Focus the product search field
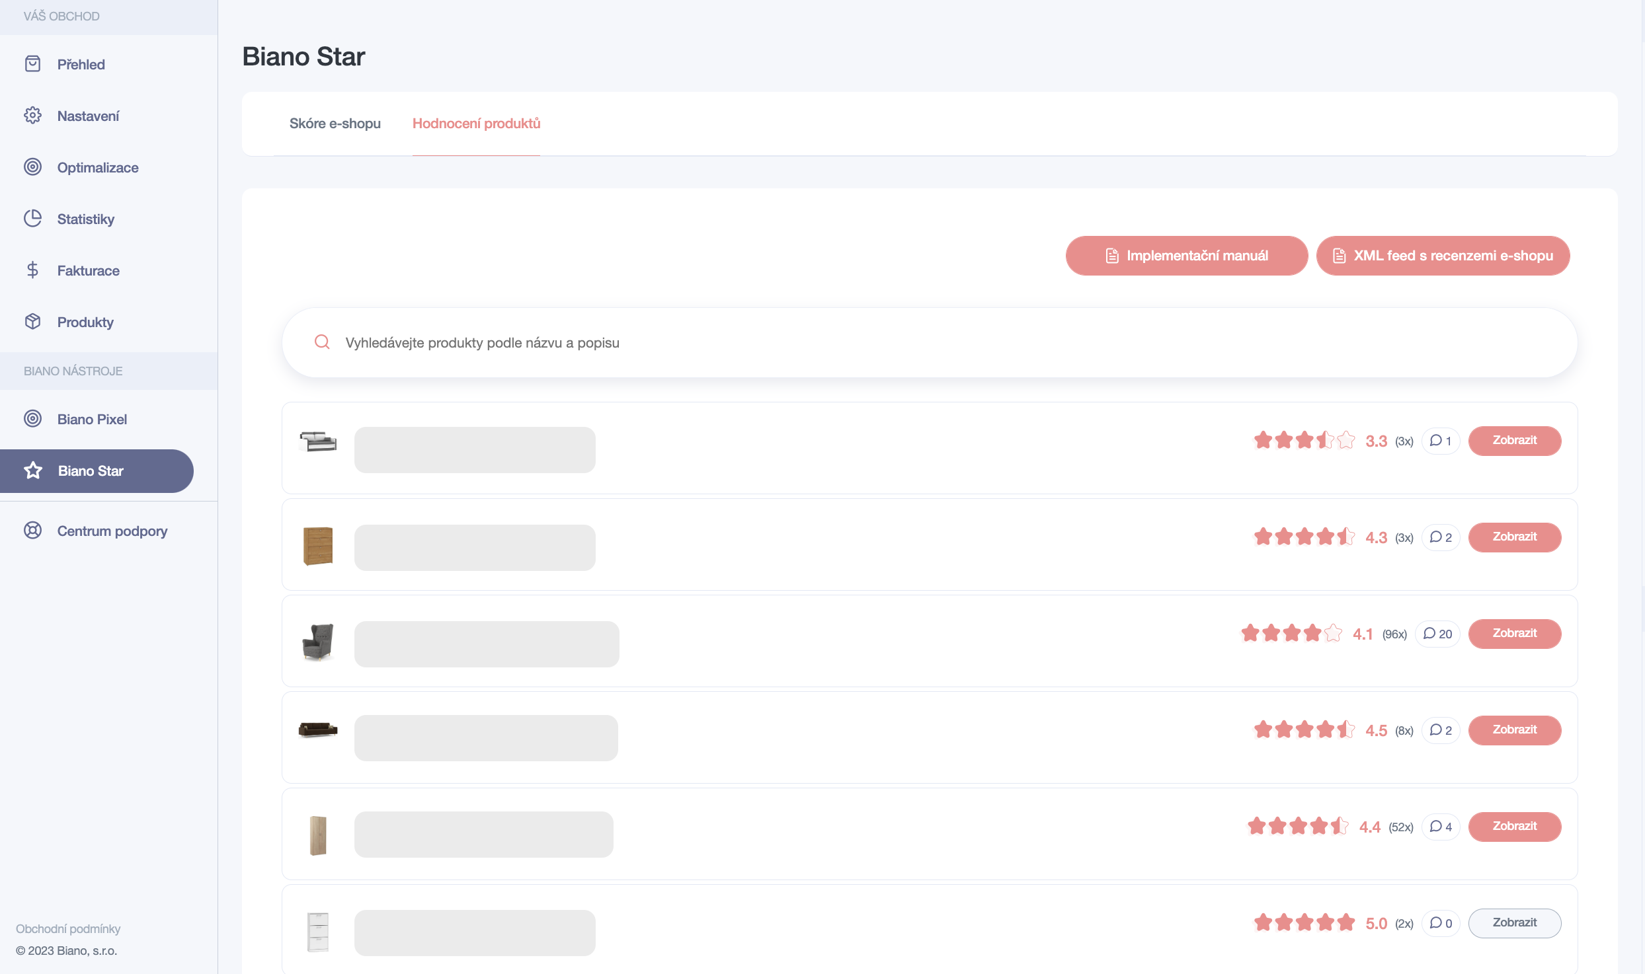Screen dimensions: 1645x974 coord(930,342)
